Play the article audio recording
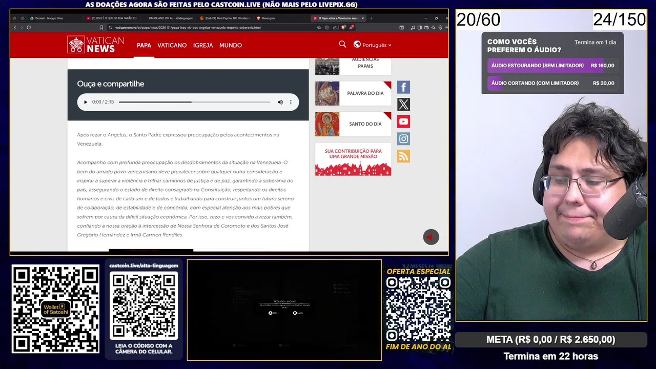The height and width of the screenshot is (369, 656). (x=86, y=102)
